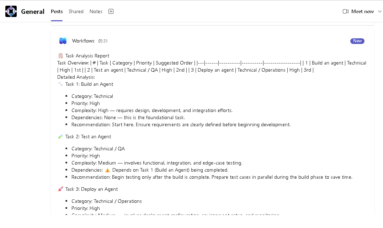
Task: Click Recommendation: Start here line
Action: [181, 124]
